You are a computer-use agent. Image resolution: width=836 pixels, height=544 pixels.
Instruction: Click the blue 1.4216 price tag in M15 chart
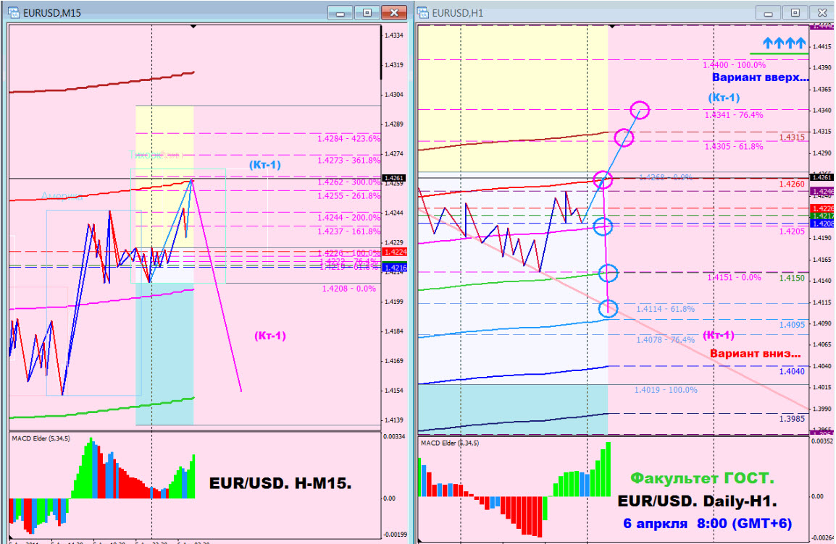[x=395, y=268]
